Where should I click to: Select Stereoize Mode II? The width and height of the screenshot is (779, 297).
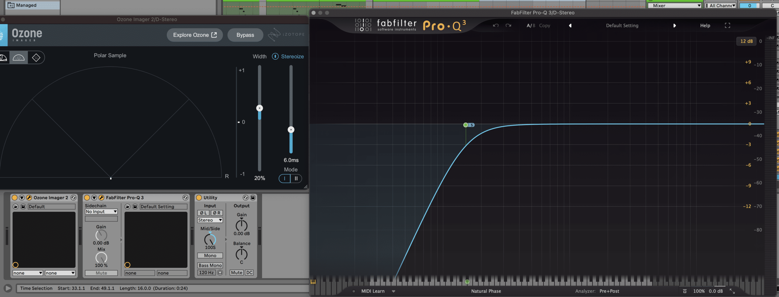pyautogui.click(x=296, y=179)
